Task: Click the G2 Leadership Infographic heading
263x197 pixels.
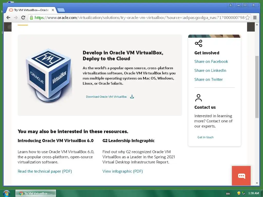Action: (x=128, y=141)
